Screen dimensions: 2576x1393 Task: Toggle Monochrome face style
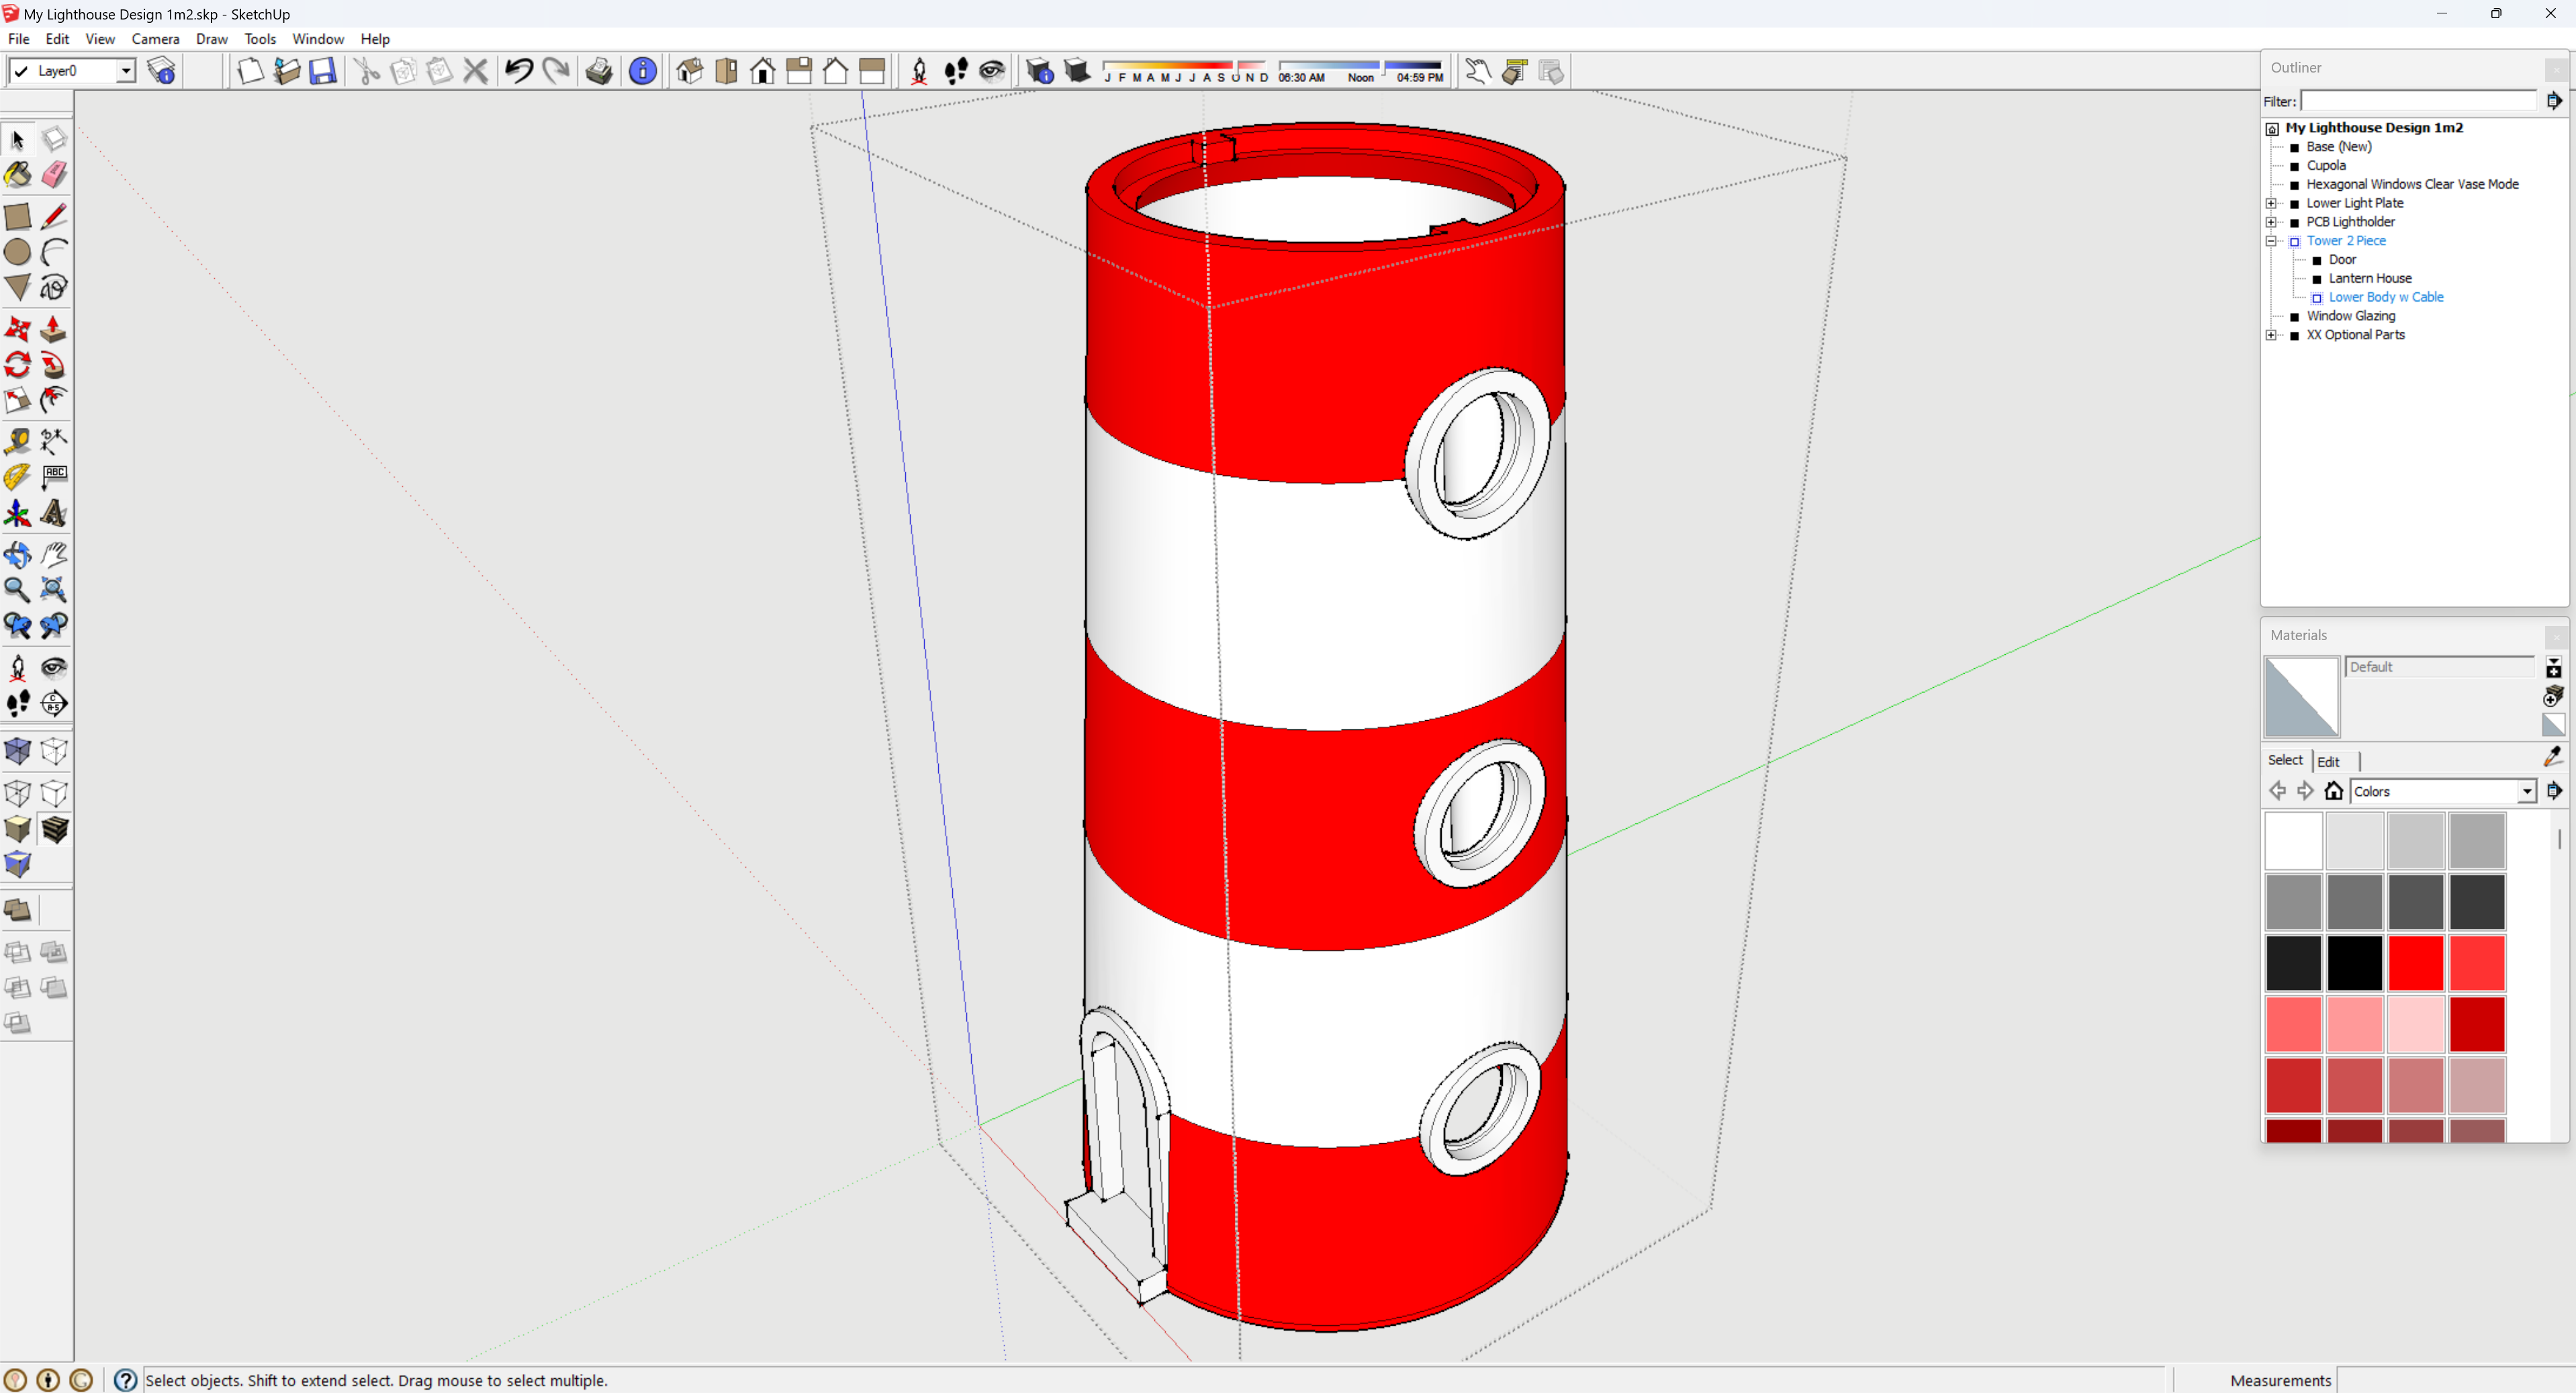tap(18, 865)
